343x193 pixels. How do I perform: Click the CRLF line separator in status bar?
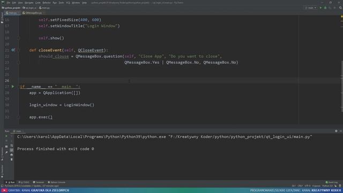click(x=300, y=186)
